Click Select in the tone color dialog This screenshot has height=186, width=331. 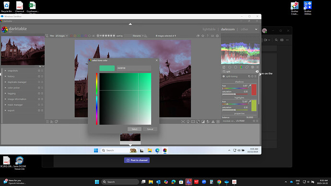tap(134, 129)
